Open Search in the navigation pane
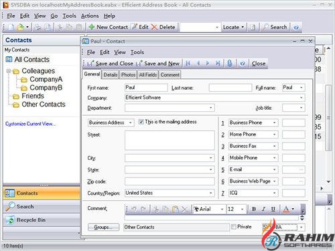 [42, 207]
